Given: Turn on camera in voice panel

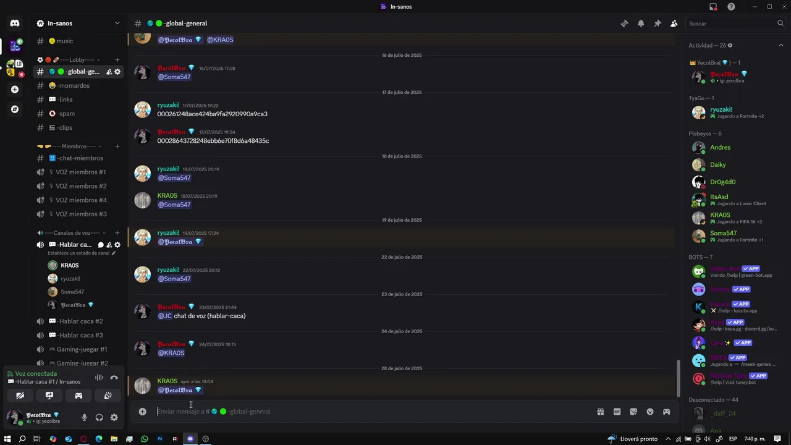Looking at the screenshot, I should coord(20,396).
